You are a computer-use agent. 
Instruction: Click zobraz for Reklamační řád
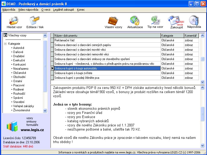(188, 40)
